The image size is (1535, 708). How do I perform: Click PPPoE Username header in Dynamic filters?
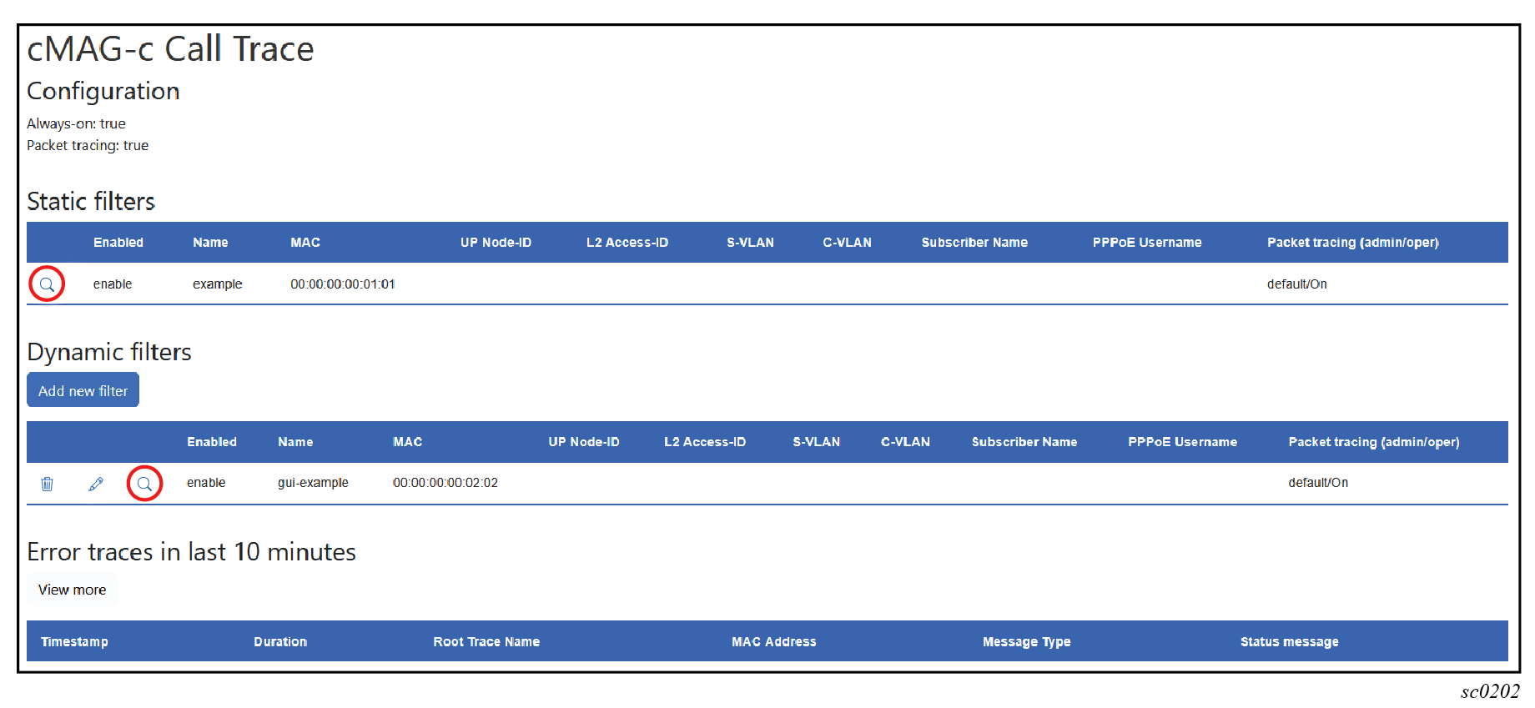point(1182,442)
